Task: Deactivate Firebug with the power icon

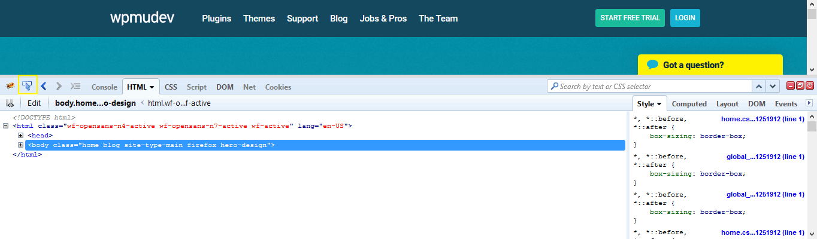Action: (x=810, y=86)
